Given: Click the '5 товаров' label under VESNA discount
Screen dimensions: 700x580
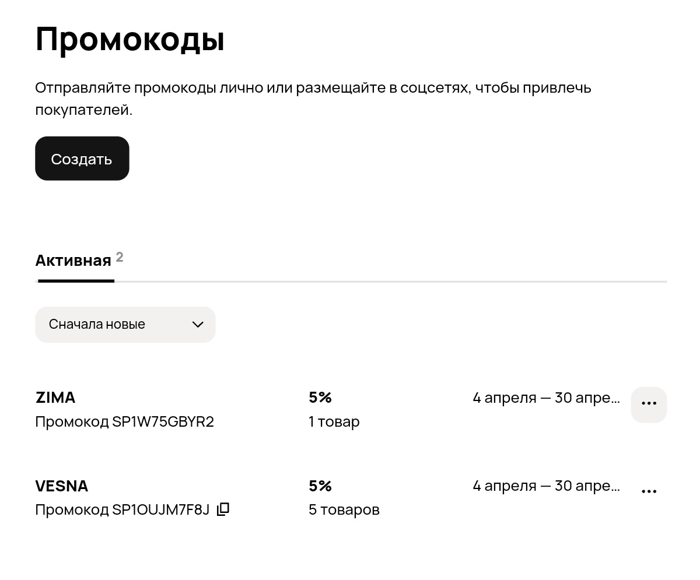Looking at the screenshot, I should 344,509.
